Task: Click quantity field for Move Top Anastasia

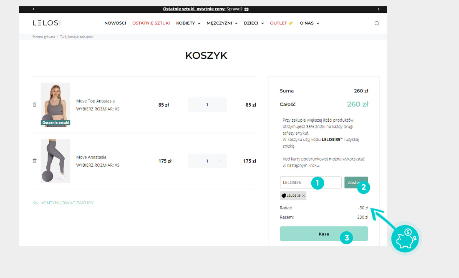Action: tap(207, 105)
